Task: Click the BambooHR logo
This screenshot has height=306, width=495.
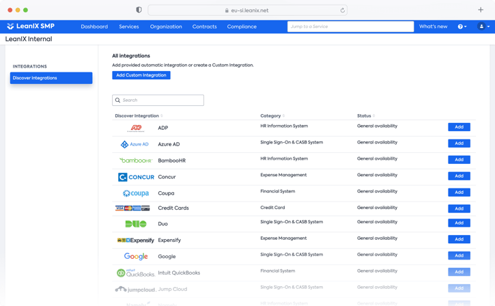Action: pos(136,161)
